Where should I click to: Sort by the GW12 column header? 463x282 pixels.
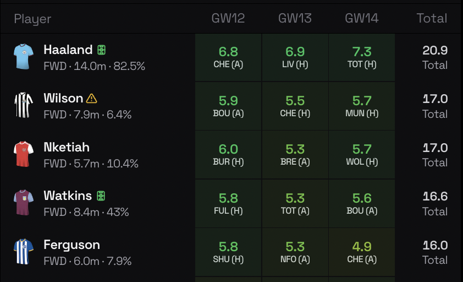point(228,18)
